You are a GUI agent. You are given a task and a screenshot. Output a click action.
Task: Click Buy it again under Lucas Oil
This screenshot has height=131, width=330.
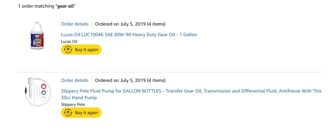pos(81,50)
